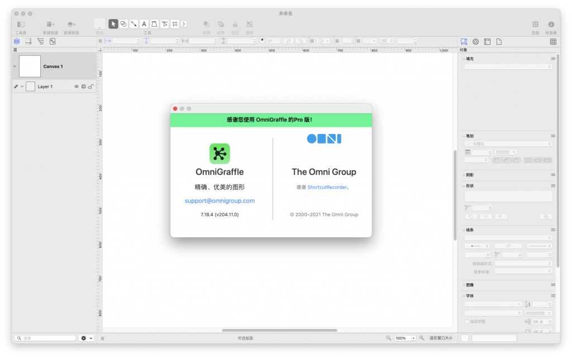Collapse the 形状 shape section

pos(464,186)
